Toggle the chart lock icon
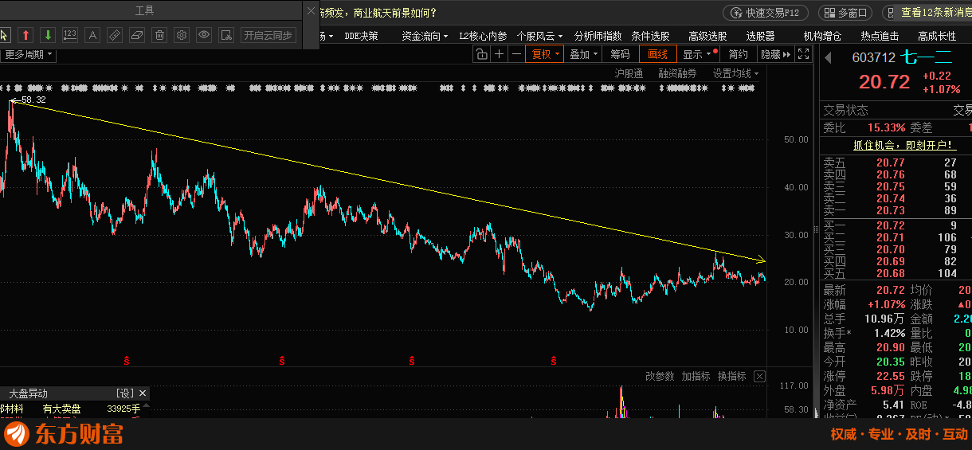972x450 pixels. (481, 54)
